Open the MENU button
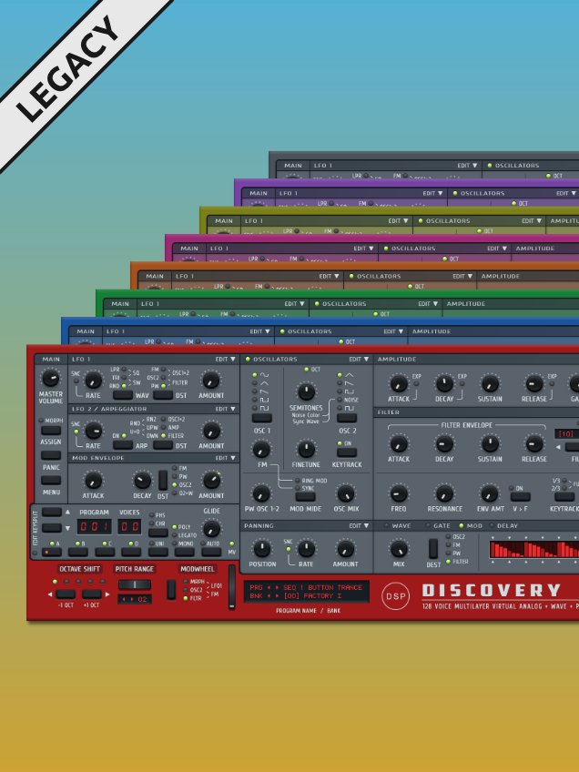The width and height of the screenshot is (579, 772). (51, 480)
